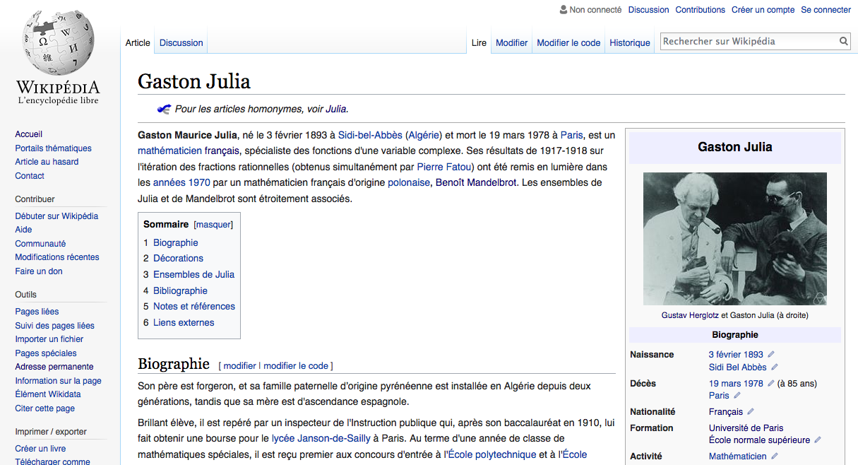Image resolution: width=858 pixels, height=465 pixels.
Task: Go to Ensembles de Julia in the Sommaire
Action: tap(193, 275)
